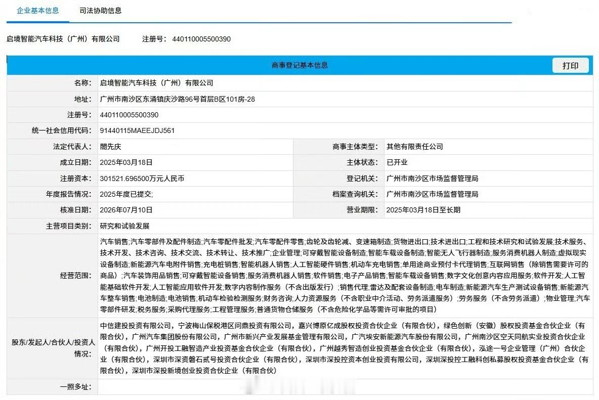
Task: Select 登记机关 value 广州市南沙区市场监督管理局
Action: [x=432, y=178]
